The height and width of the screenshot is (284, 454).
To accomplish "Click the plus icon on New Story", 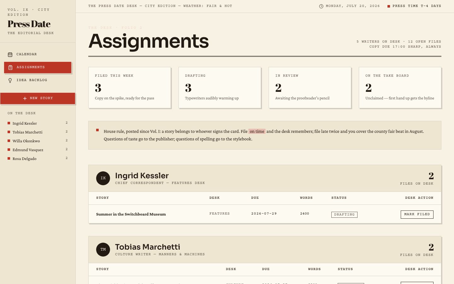I will [25, 98].
